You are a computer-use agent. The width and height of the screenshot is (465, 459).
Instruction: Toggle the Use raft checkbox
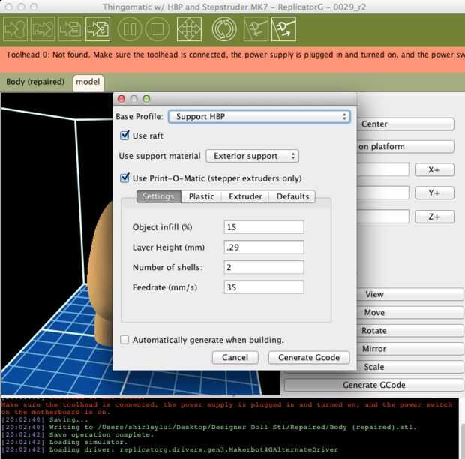125,136
